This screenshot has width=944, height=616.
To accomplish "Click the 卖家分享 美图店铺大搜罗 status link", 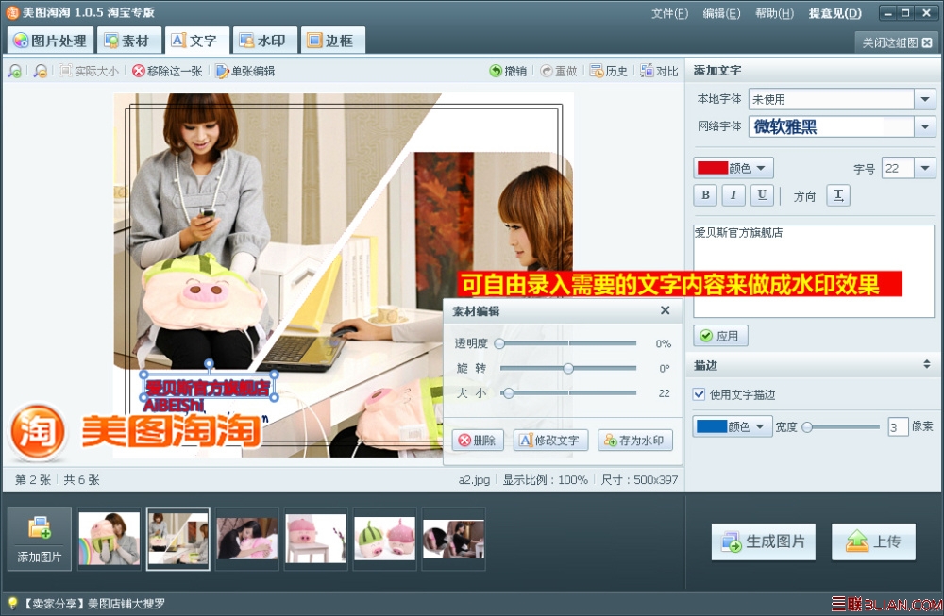I will tap(93, 604).
